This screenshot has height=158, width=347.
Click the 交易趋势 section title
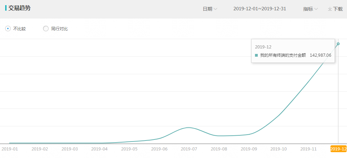20,8
